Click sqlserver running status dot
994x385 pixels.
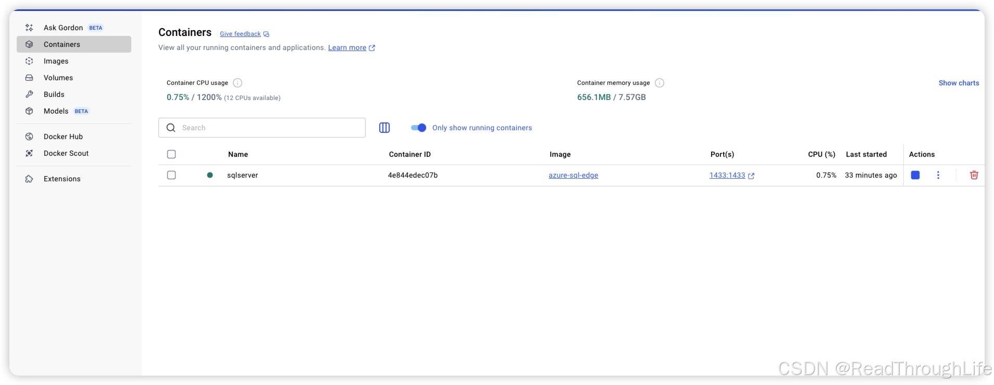pos(210,175)
